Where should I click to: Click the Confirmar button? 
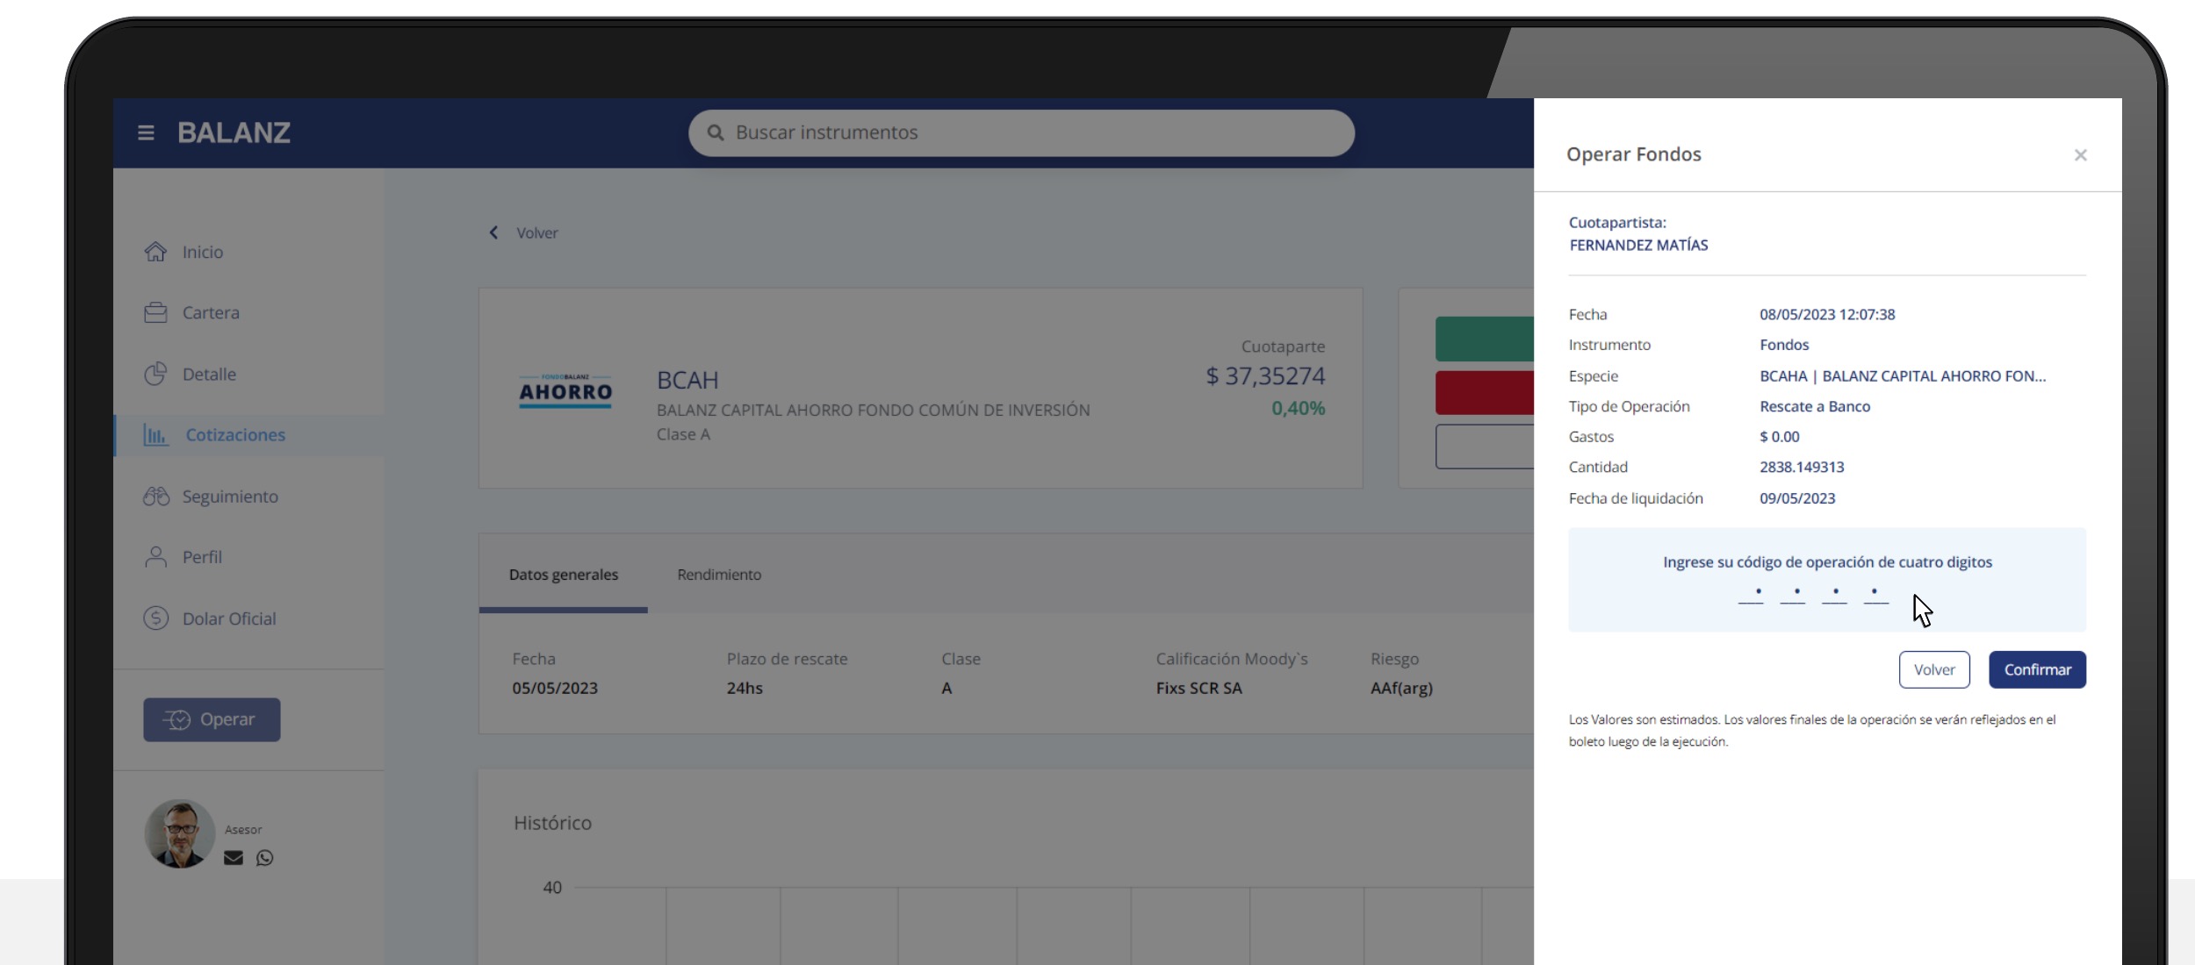point(2037,669)
